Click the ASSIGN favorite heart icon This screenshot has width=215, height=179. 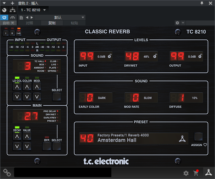coord(205,145)
